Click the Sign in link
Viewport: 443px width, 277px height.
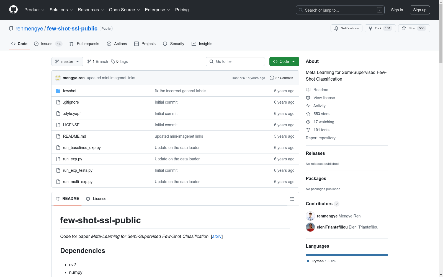pos(397,10)
